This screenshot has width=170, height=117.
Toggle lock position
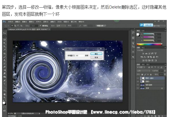148,74
